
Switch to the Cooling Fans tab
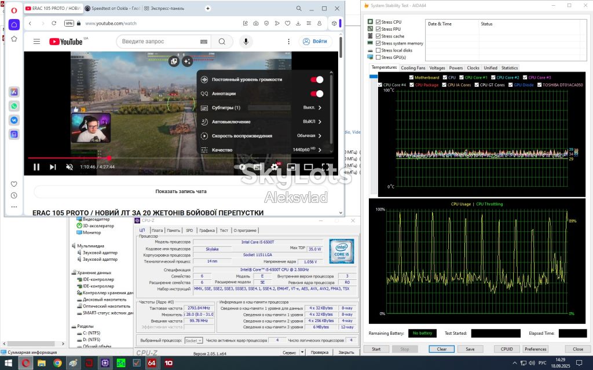pos(413,68)
